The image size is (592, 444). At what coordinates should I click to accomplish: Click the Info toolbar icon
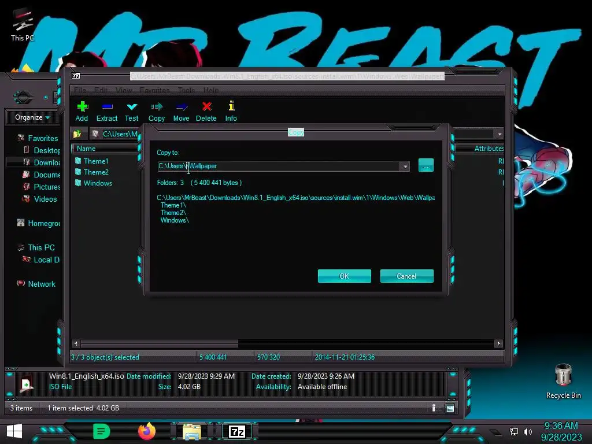coord(231,112)
